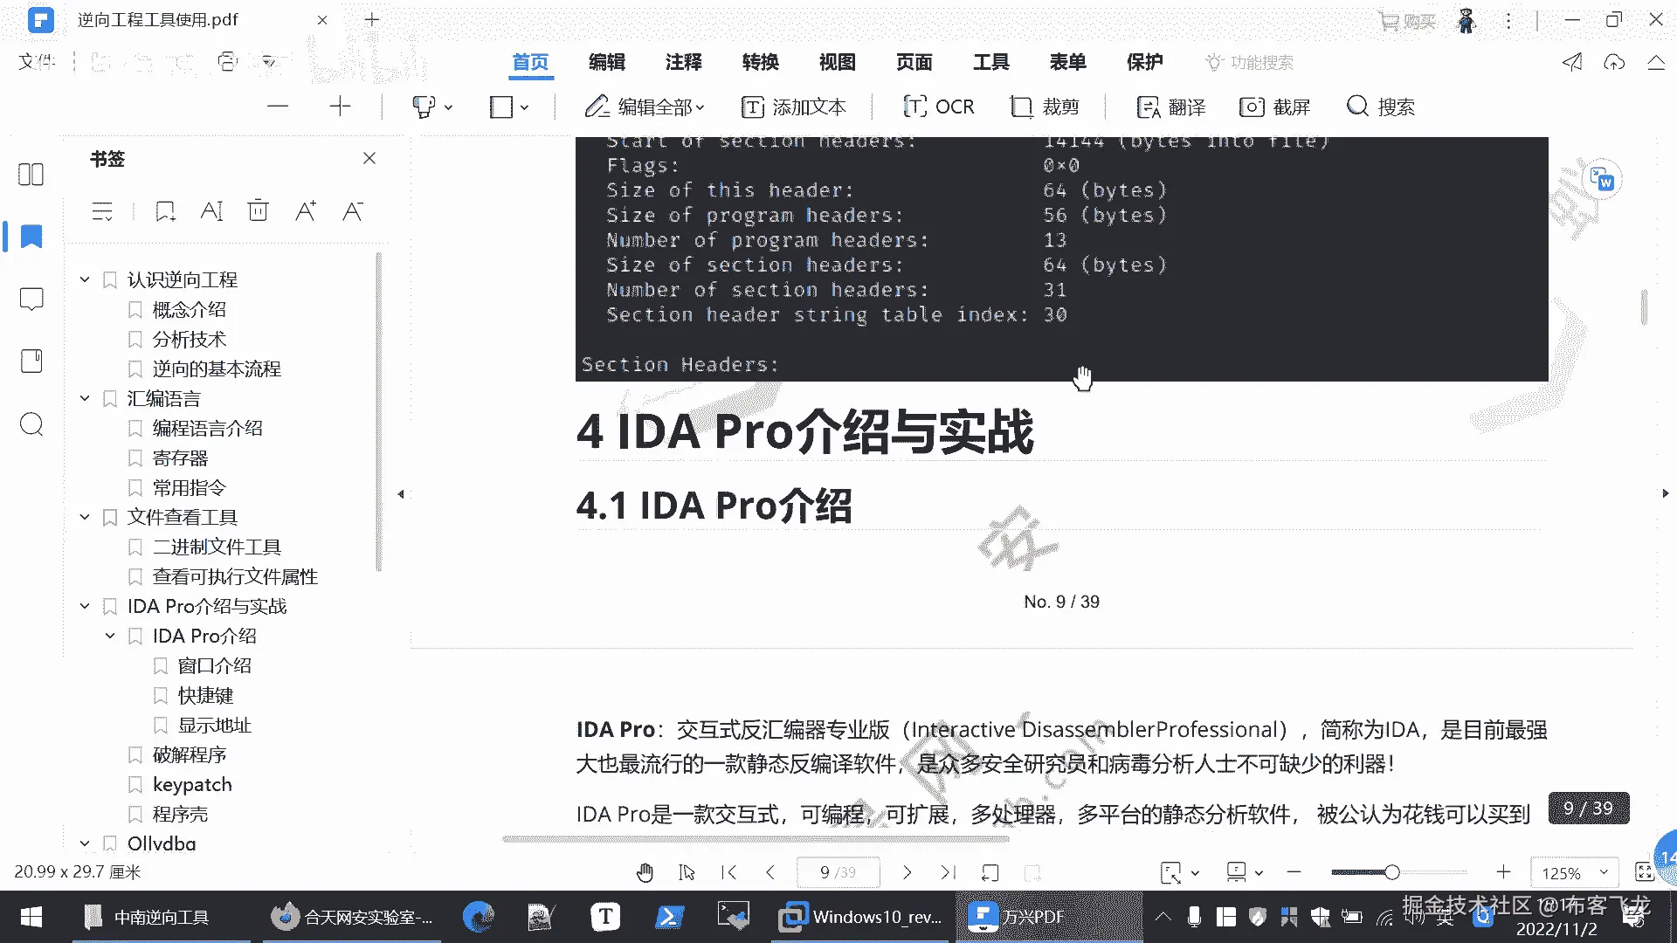Viewport: 1677px width, 943px height.
Task: Collapse the 汇编语言 bookmark group
Action: [x=85, y=399]
